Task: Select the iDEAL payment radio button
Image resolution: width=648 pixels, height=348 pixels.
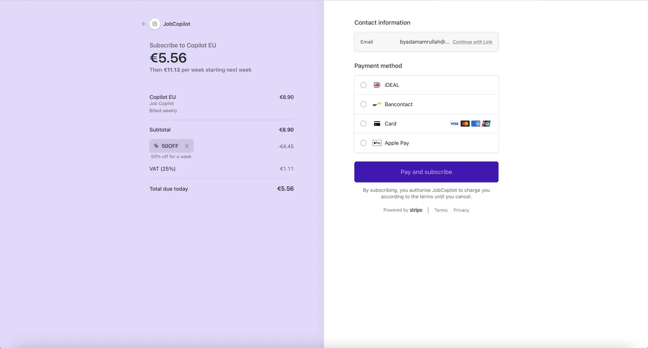Action: tap(363, 85)
